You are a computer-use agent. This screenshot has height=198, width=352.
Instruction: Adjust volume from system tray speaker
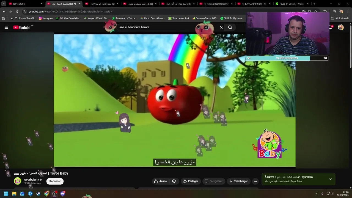[332, 194]
